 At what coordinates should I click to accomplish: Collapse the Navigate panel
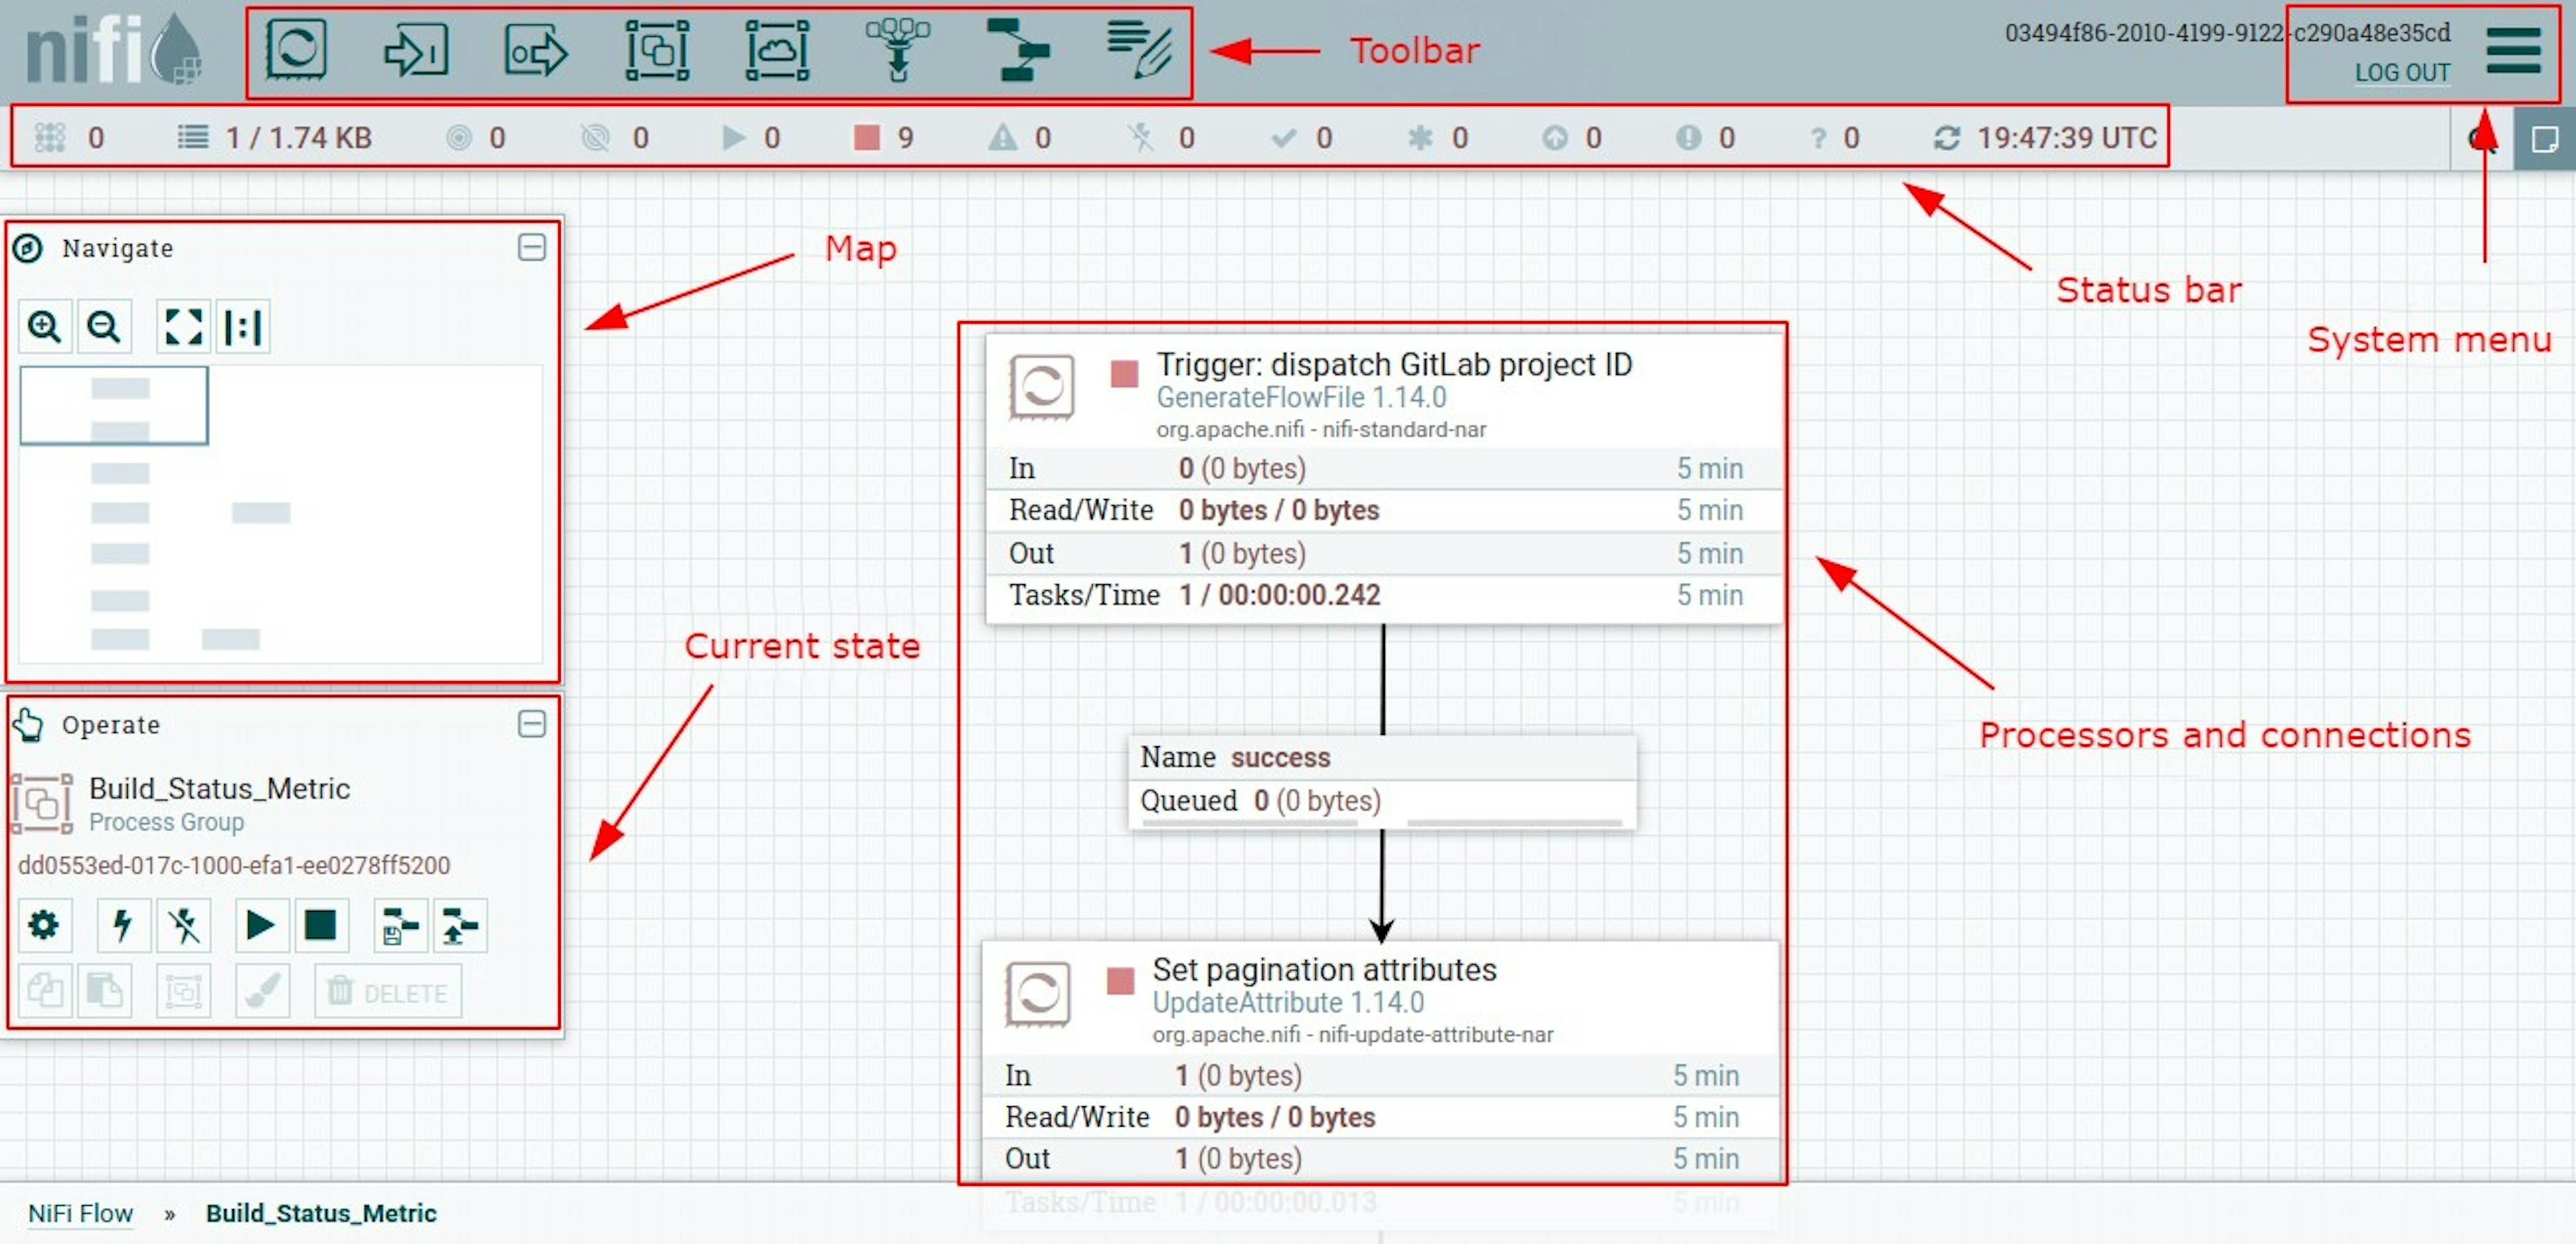pos(533,247)
